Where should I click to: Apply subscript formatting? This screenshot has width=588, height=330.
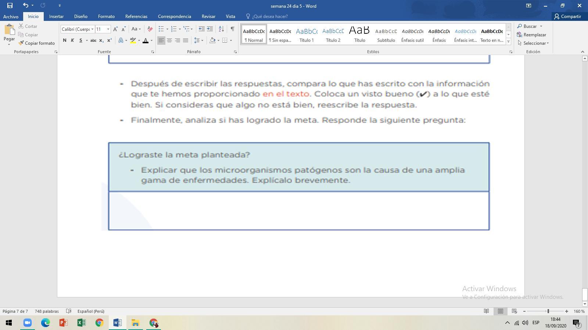point(101,40)
